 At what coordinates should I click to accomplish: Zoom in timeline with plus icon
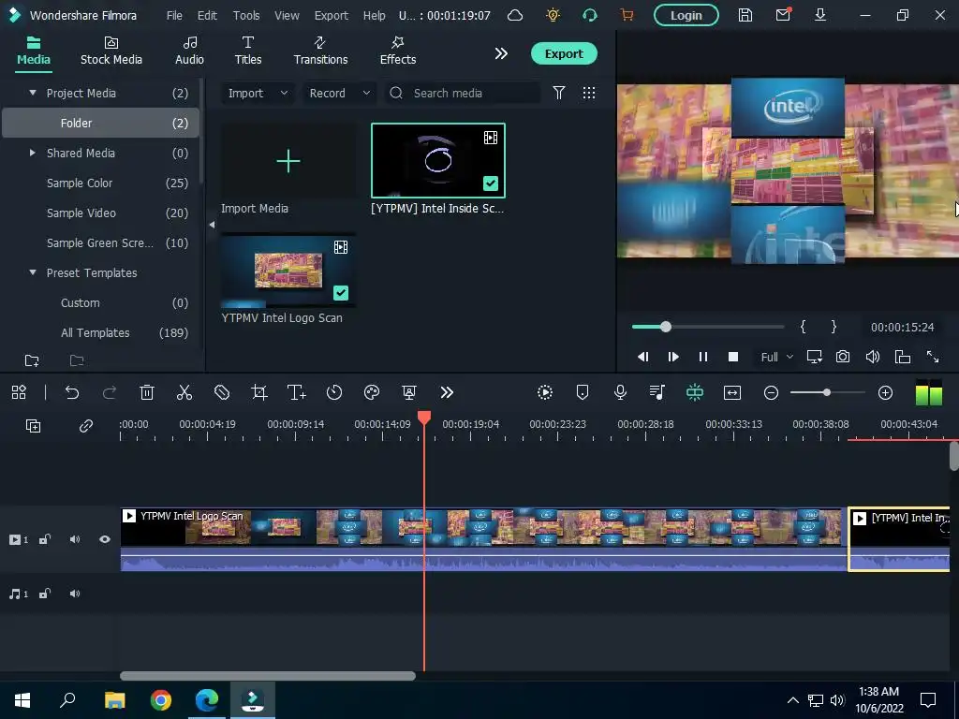885,392
